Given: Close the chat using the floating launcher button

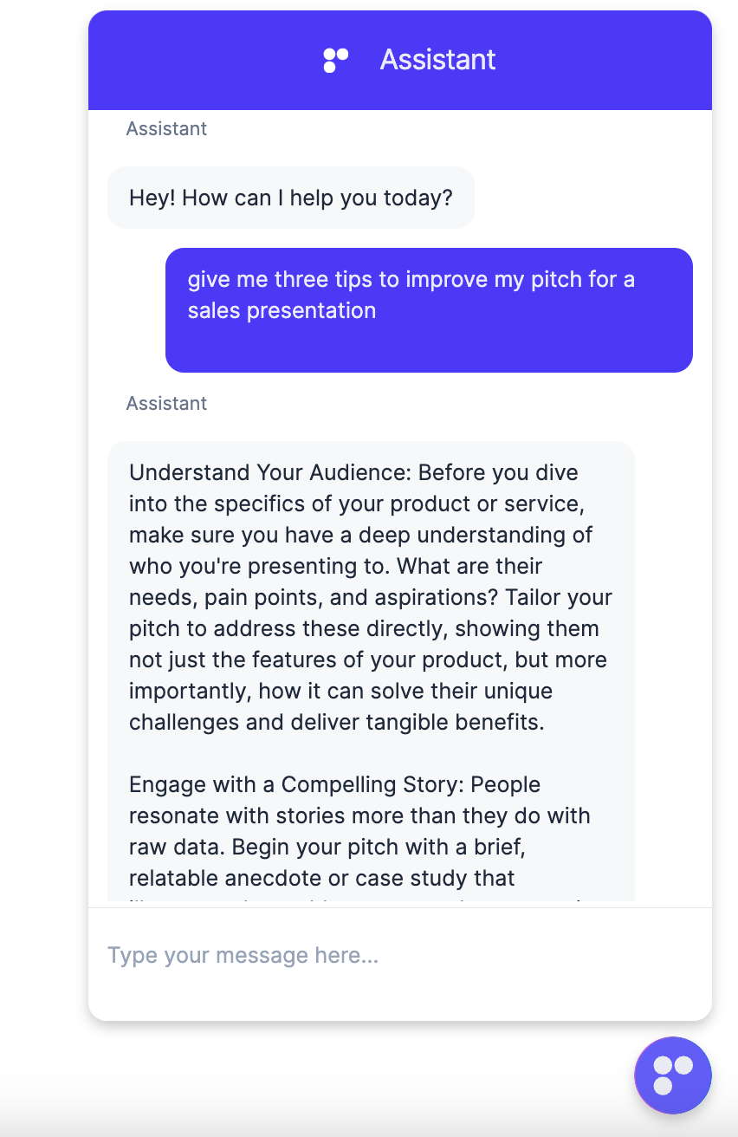Looking at the screenshot, I should [x=673, y=1075].
